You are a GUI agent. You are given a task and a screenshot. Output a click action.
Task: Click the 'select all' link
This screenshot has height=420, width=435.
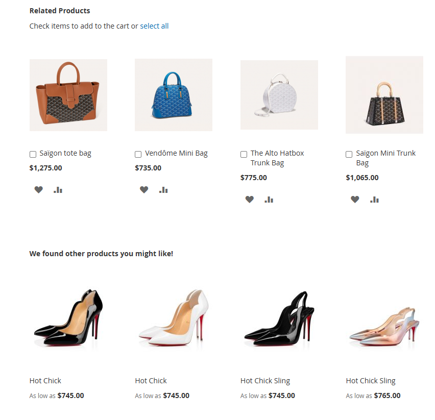pyautogui.click(x=154, y=26)
